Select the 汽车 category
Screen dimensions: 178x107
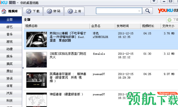[11, 93]
